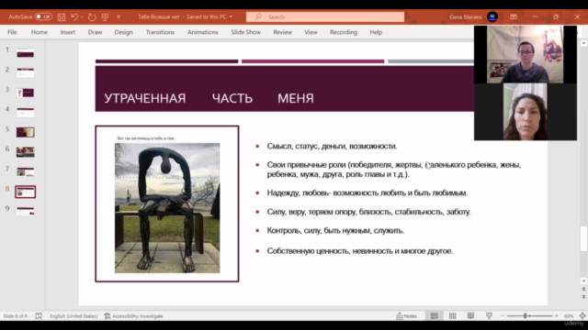Click Slide 8 of 9 status indicator
This screenshot has width=588, height=330.
click(15, 316)
